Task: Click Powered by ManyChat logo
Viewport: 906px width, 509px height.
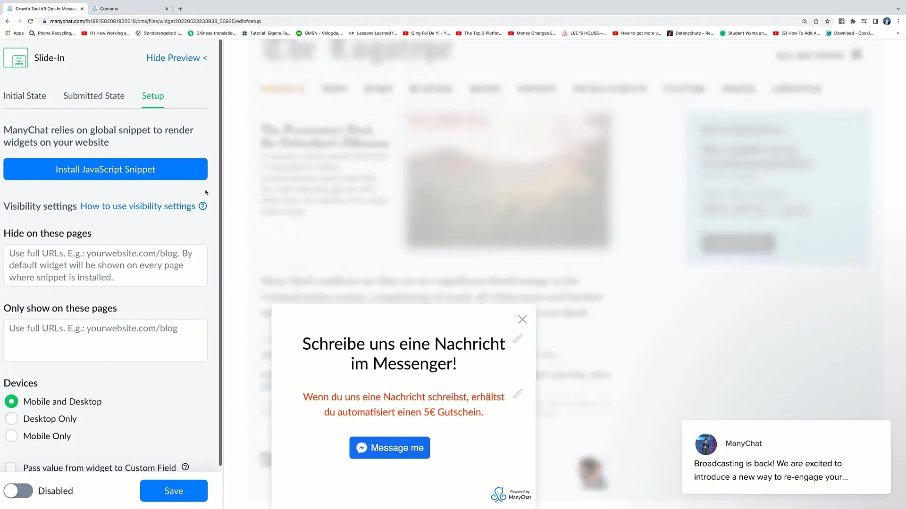Action: click(511, 494)
